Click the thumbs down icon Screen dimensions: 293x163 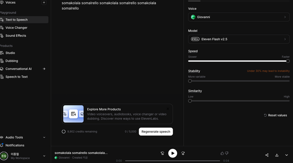tap(227, 153)
